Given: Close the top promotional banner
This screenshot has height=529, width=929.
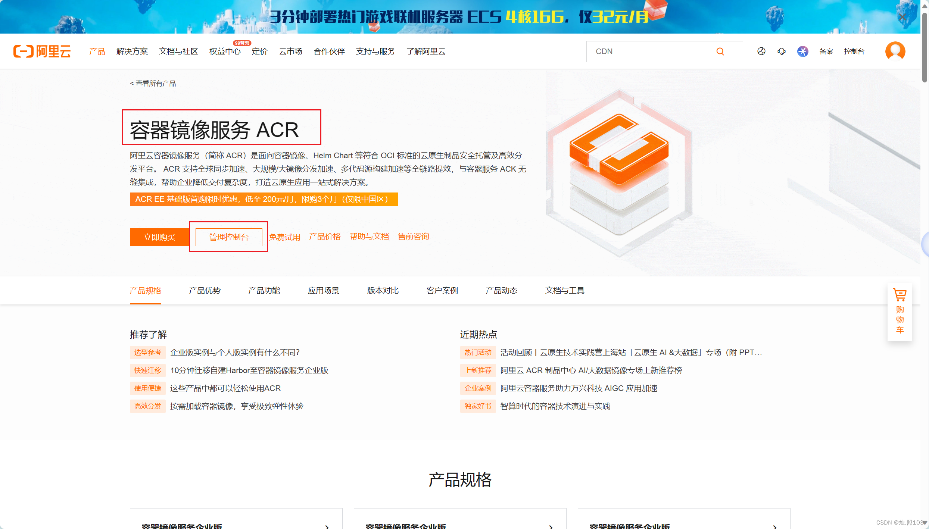Looking at the screenshot, I should click(x=902, y=17).
